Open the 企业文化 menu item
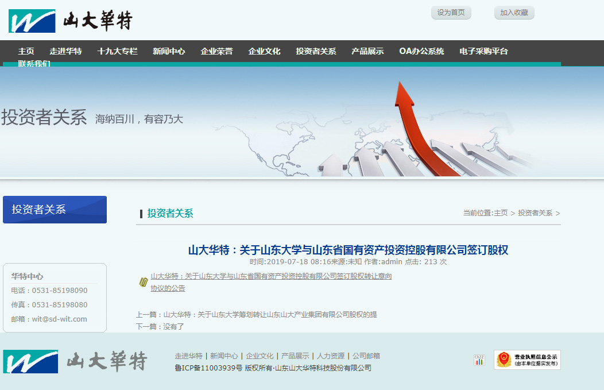Image resolution: width=604 pixels, height=390 pixels. [x=265, y=51]
